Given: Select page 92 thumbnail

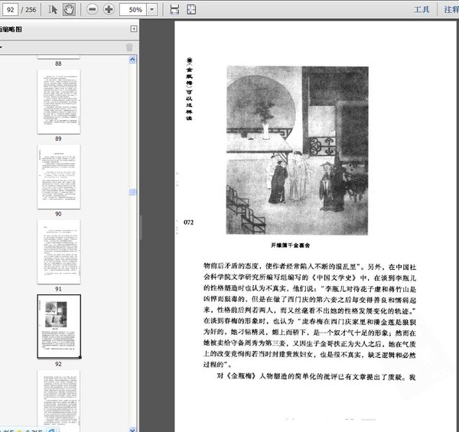Looking at the screenshot, I should [59, 326].
